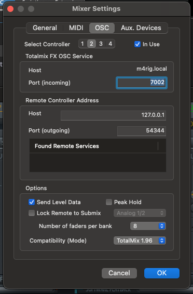
Task: Select controller 1
Action: click(82, 44)
